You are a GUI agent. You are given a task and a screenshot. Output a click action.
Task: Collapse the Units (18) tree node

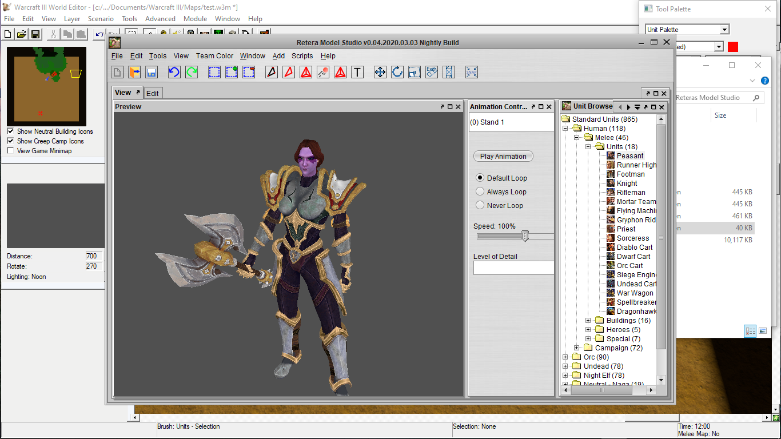(x=588, y=147)
